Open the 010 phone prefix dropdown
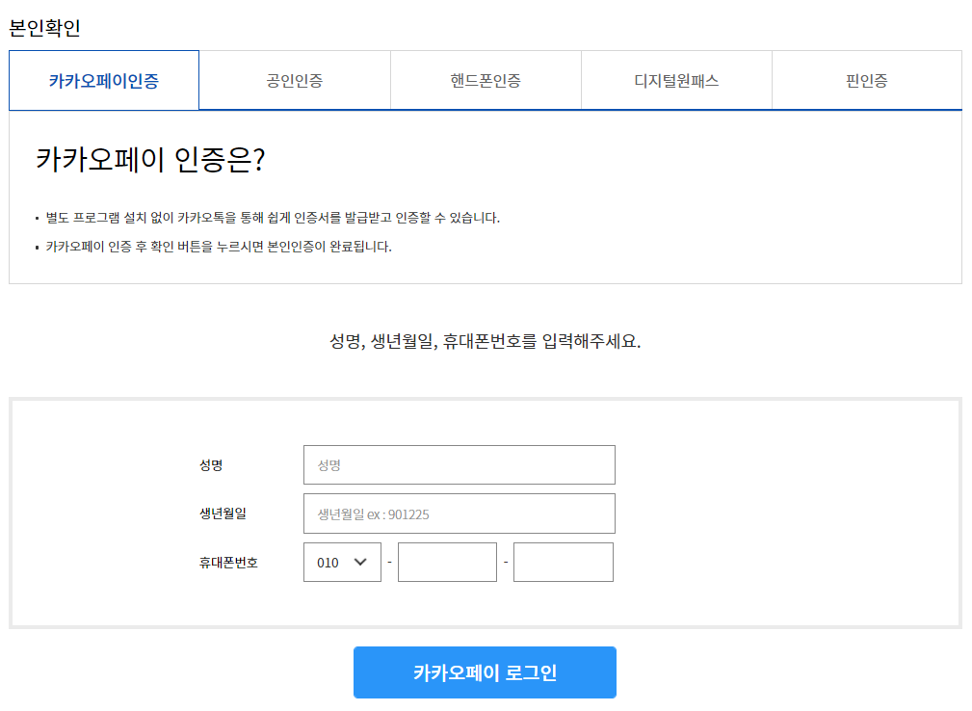 tap(342, 563)
